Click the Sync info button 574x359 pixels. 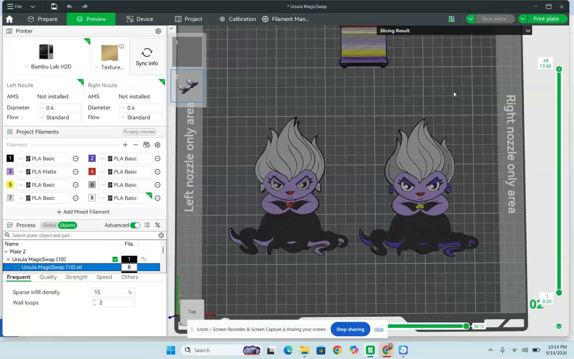(x=147, y=57)
